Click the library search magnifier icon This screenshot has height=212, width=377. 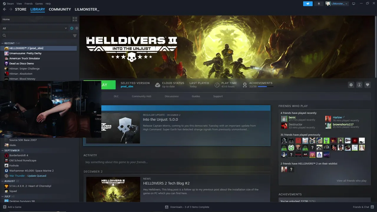(x=4, y=36)
